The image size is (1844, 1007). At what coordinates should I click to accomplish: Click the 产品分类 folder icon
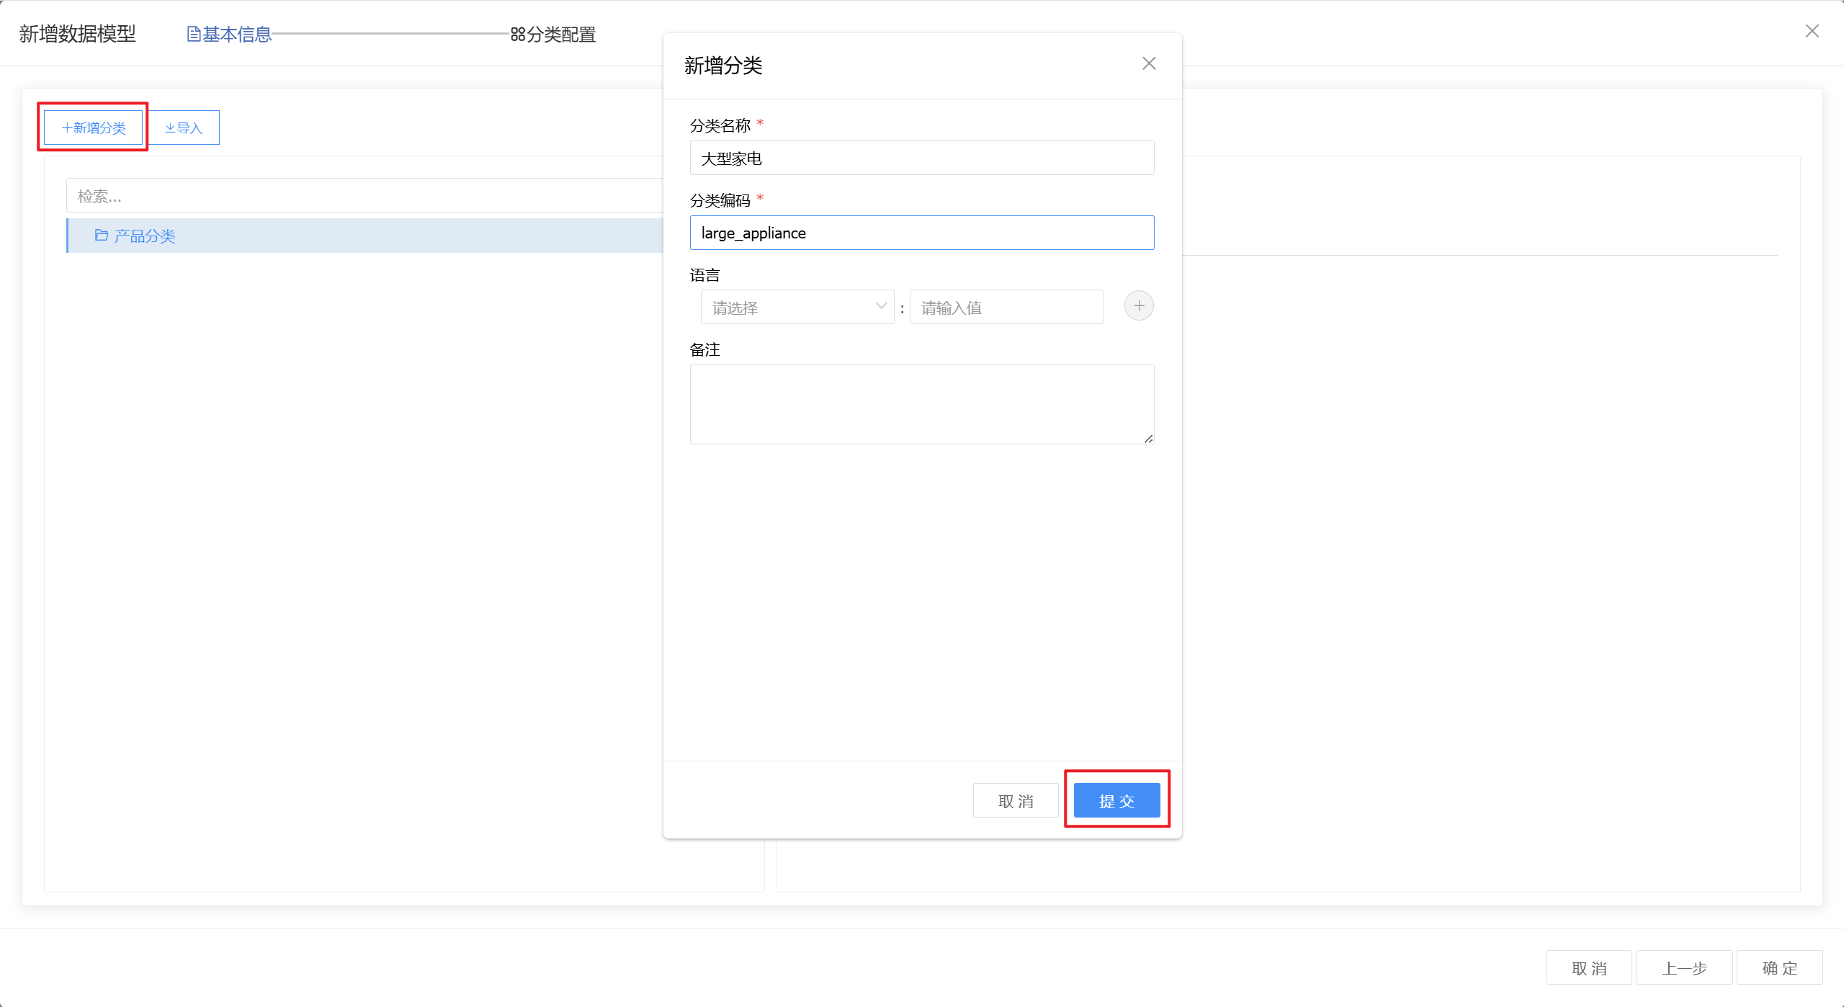[x=102, y=236]
